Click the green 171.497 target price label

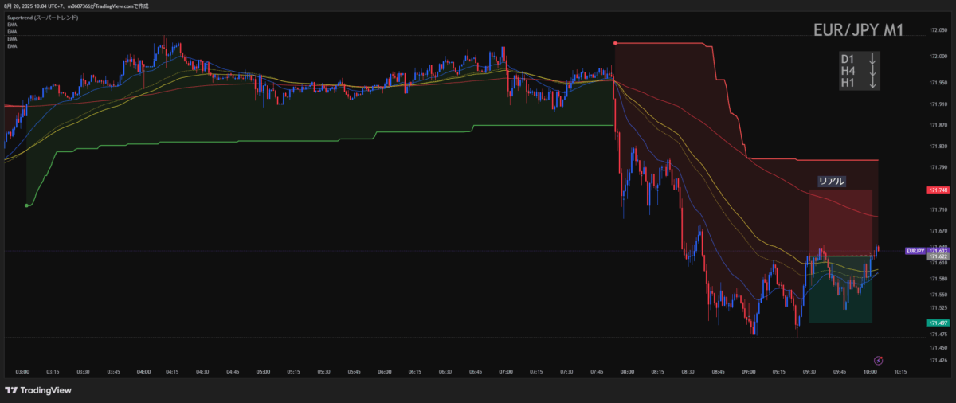tap(937, 323)
